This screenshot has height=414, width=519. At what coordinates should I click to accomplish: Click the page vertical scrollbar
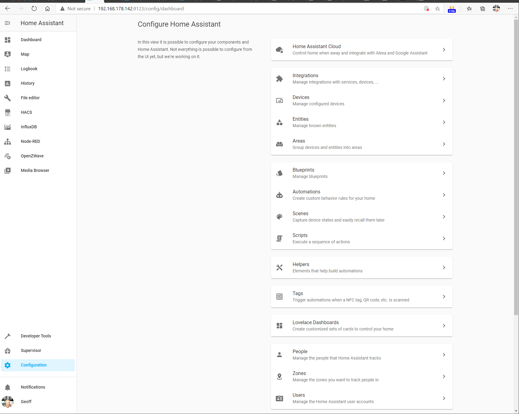(516, 167)
